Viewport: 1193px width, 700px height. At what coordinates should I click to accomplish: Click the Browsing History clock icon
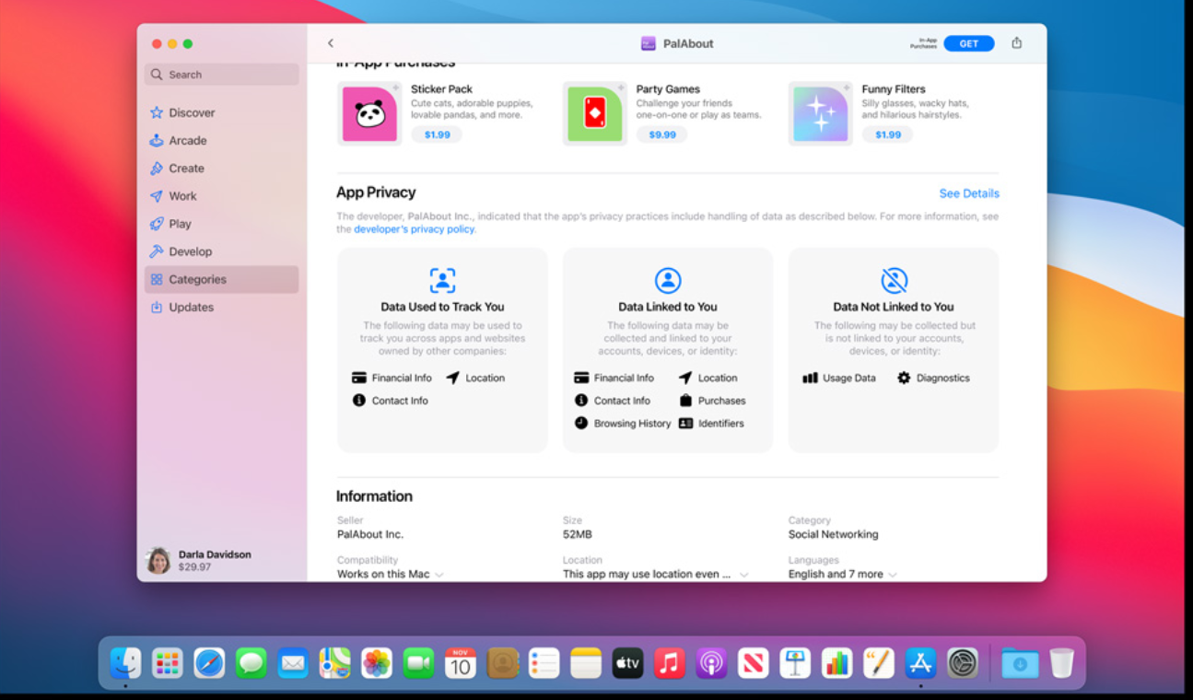[x=581, y=424]
